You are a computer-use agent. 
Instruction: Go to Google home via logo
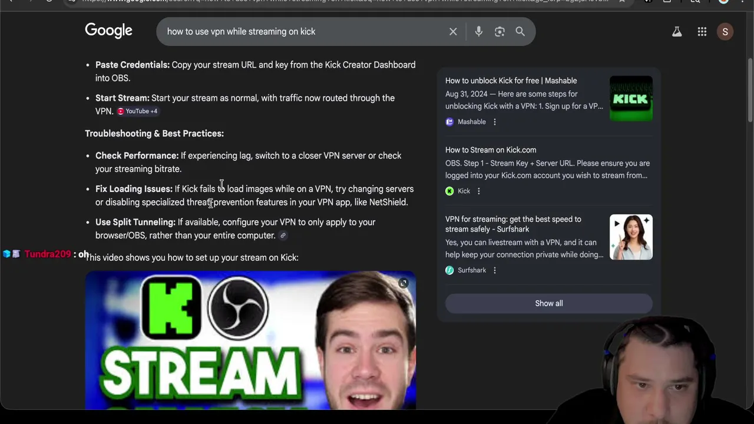pos(108,31)
